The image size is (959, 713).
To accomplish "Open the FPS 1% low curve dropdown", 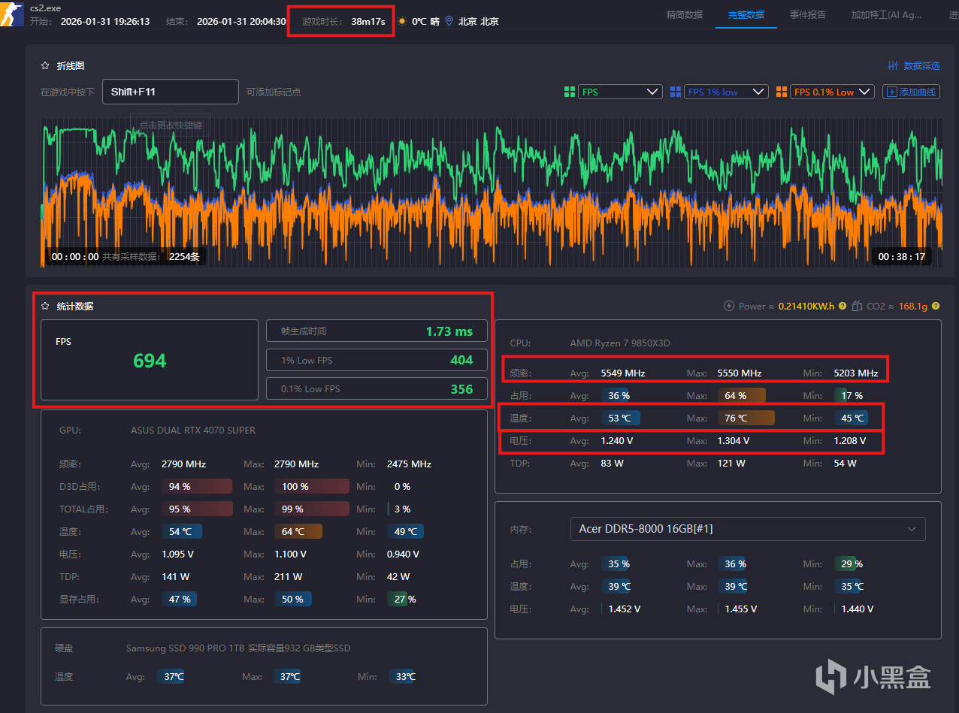I will click(x=726, y=92).
